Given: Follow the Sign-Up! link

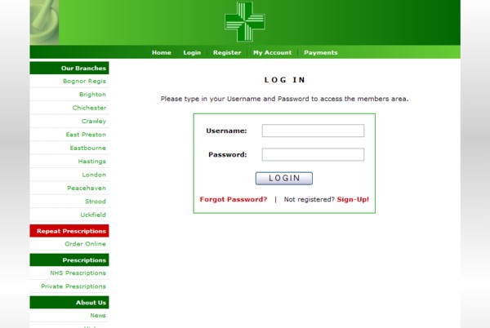Looking at the screenshot, I should coord(353,199).
